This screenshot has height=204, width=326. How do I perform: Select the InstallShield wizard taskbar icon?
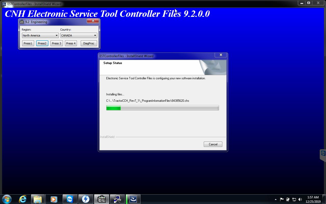(133, 199)
